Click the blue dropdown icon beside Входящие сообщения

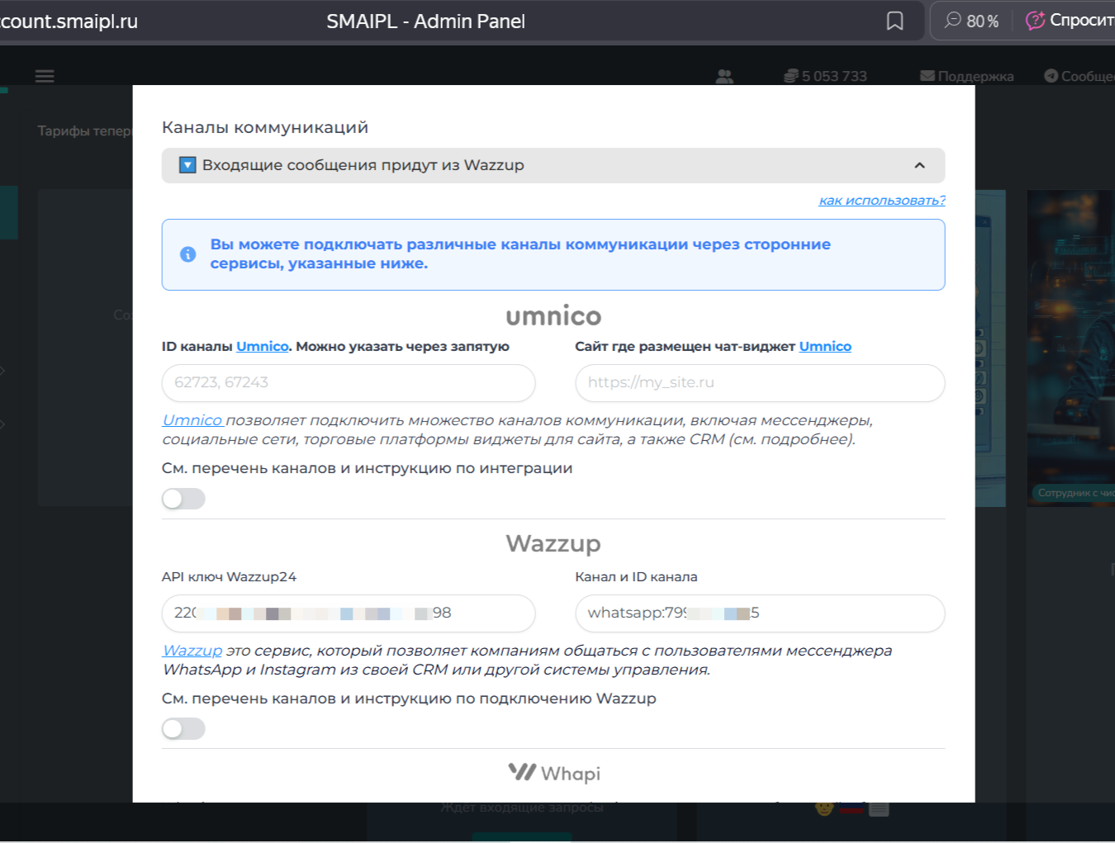pos(187,165)
